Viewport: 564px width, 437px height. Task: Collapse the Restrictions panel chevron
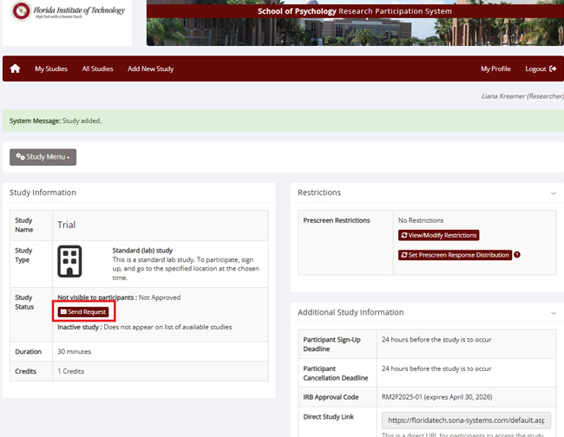coord(553,192)
